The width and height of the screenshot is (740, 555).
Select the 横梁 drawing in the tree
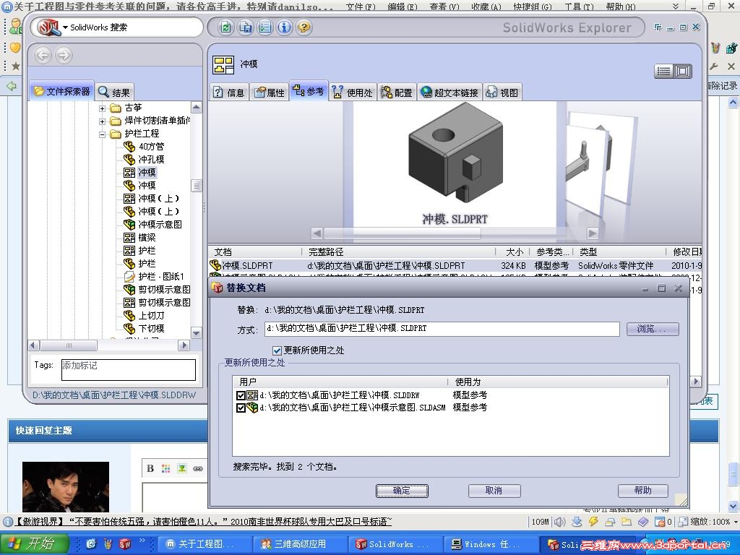click(x=139, y=237)
